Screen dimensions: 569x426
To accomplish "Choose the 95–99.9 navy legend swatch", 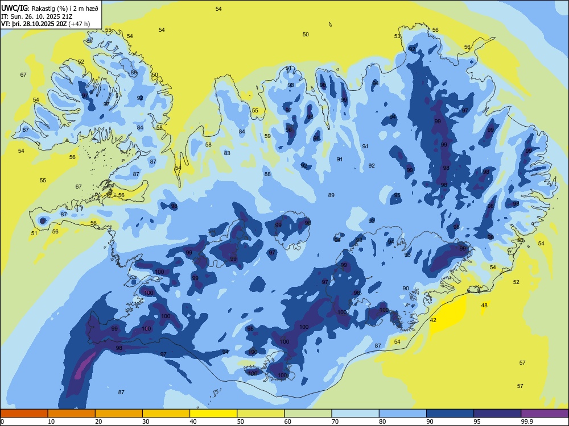I will pos(497,414).
